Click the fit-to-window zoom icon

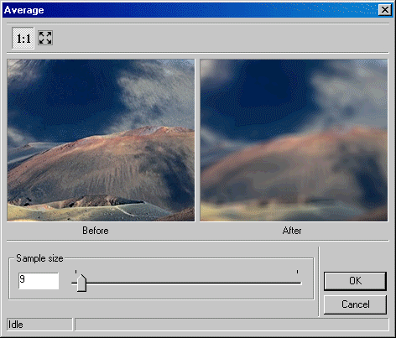[x=45, y=38]
